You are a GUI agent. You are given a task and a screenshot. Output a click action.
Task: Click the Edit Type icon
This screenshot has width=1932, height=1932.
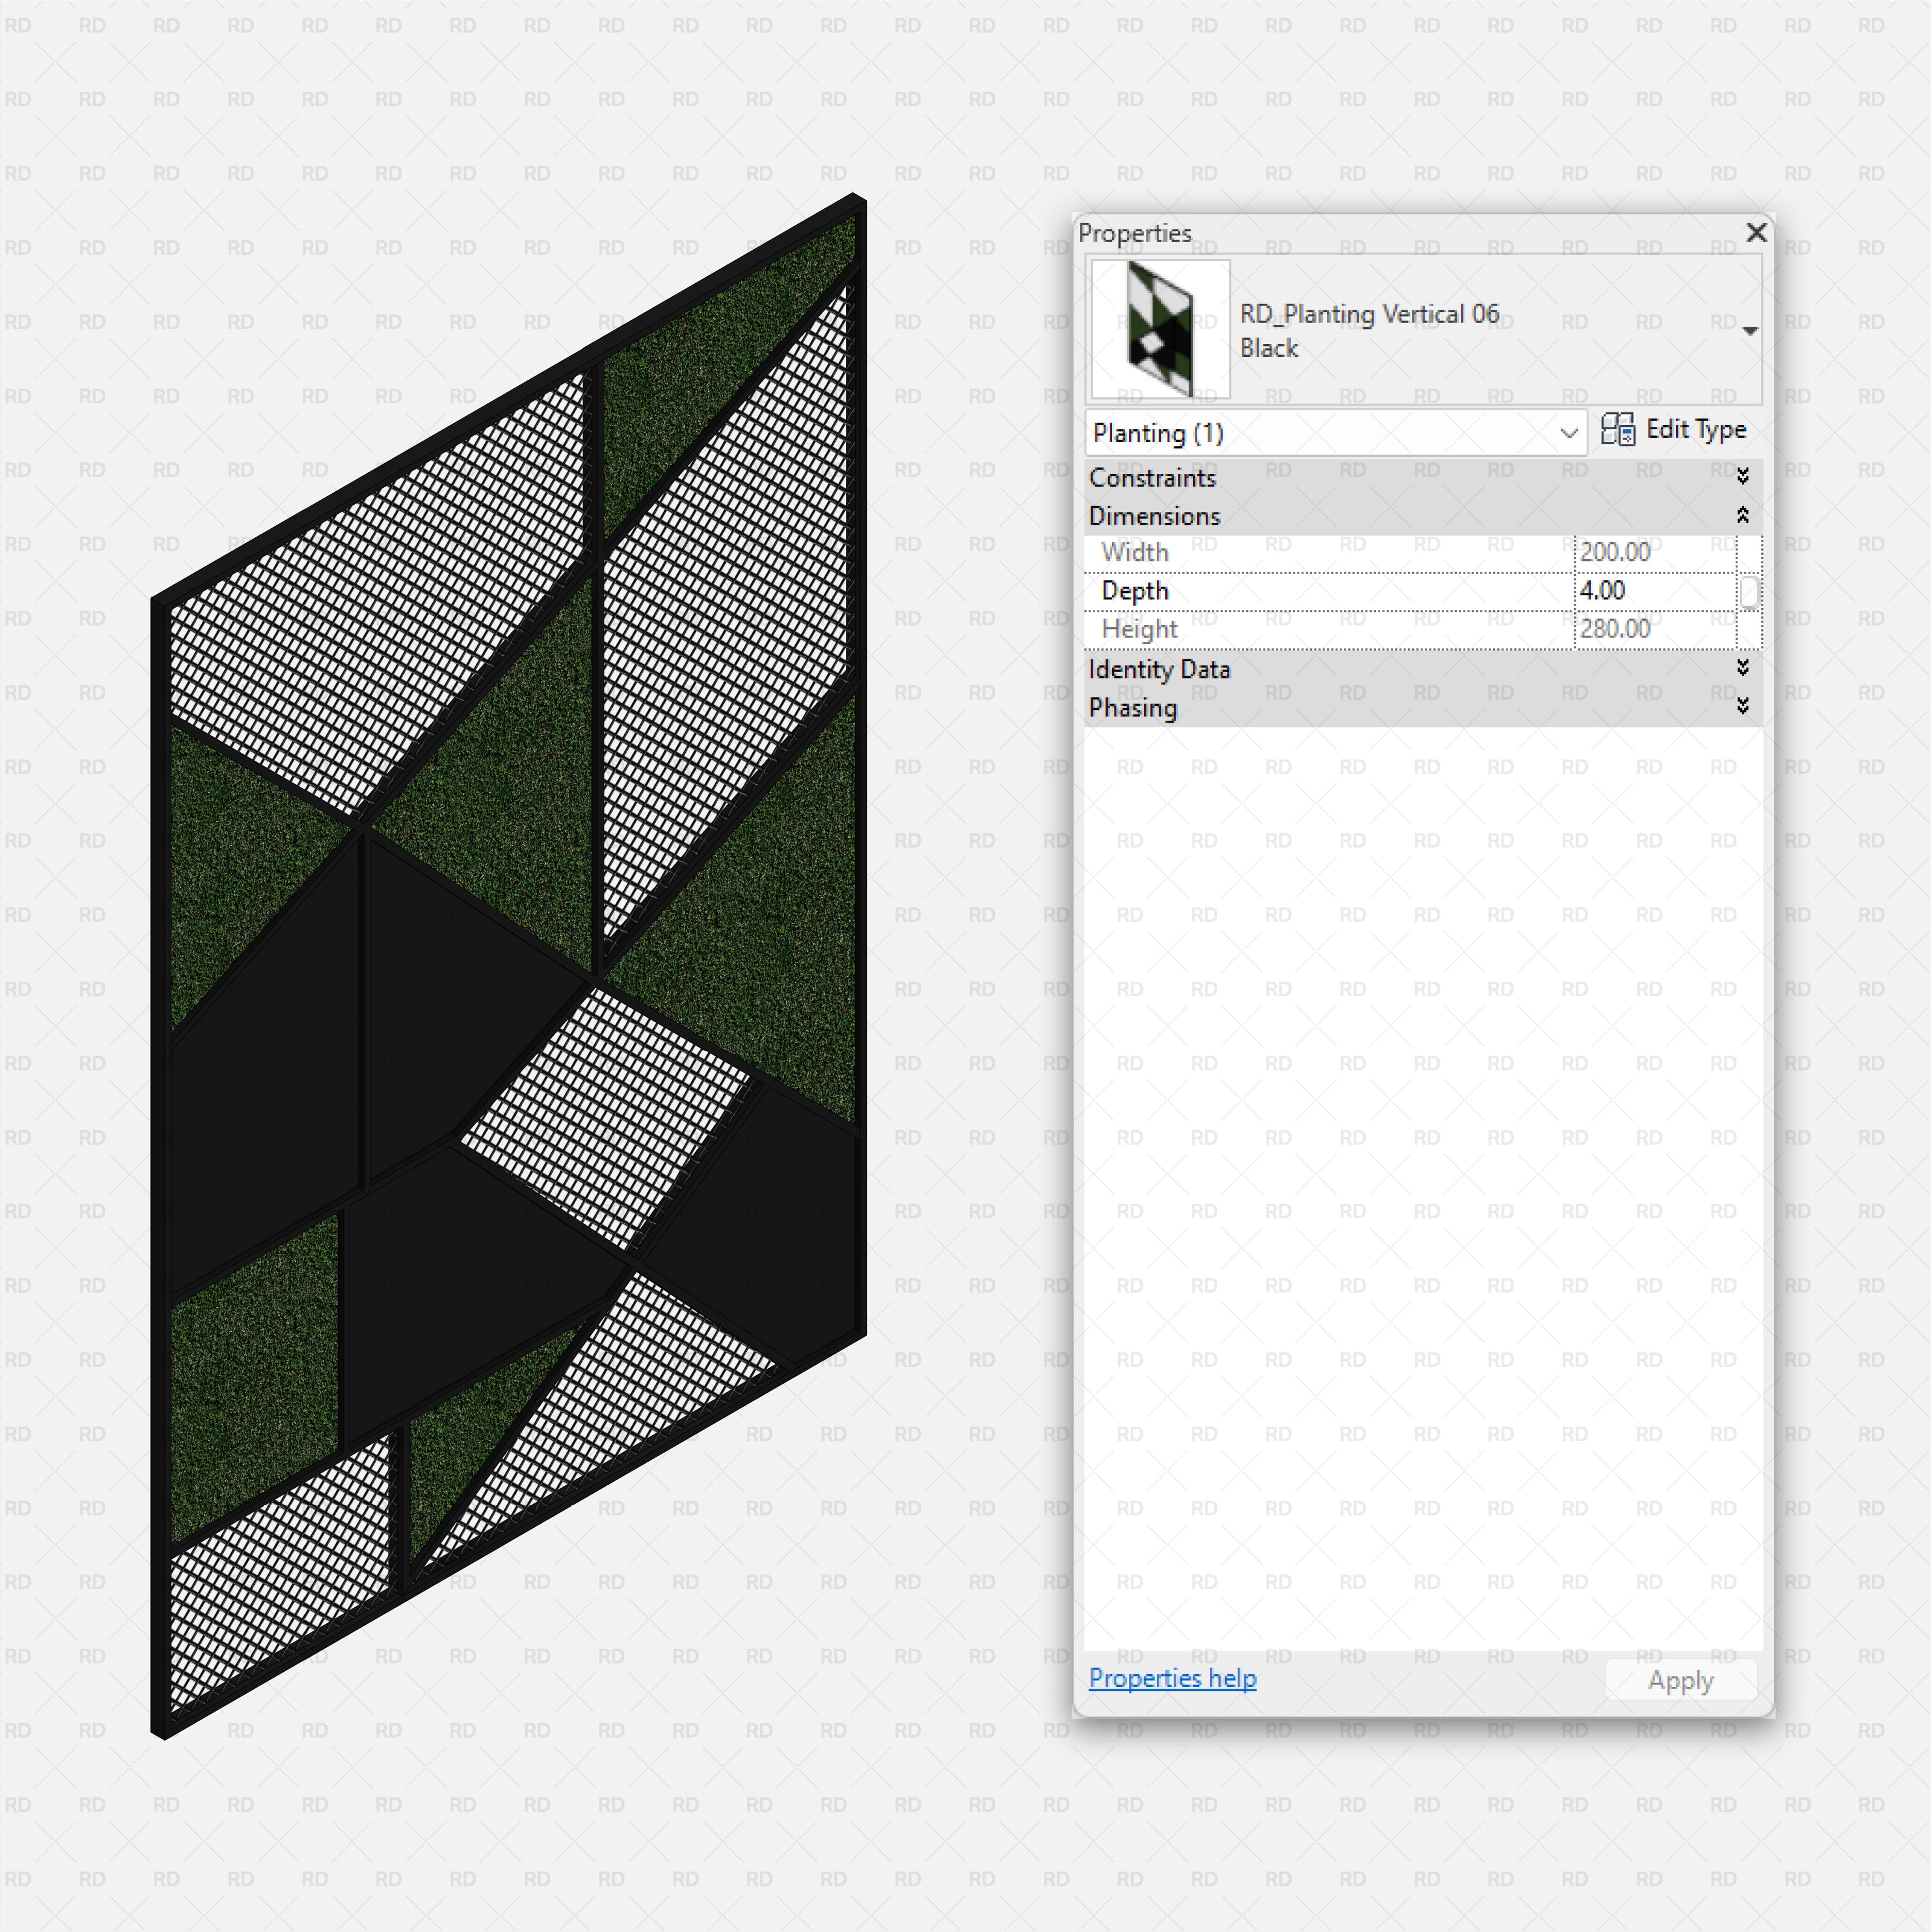pos(1617,430)
